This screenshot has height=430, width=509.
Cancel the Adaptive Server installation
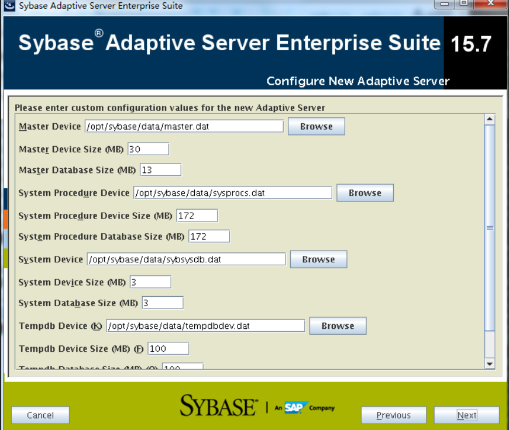40,415
